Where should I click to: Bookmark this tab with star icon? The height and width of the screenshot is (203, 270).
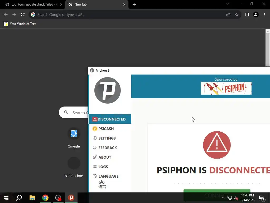(x=237, y=15)
